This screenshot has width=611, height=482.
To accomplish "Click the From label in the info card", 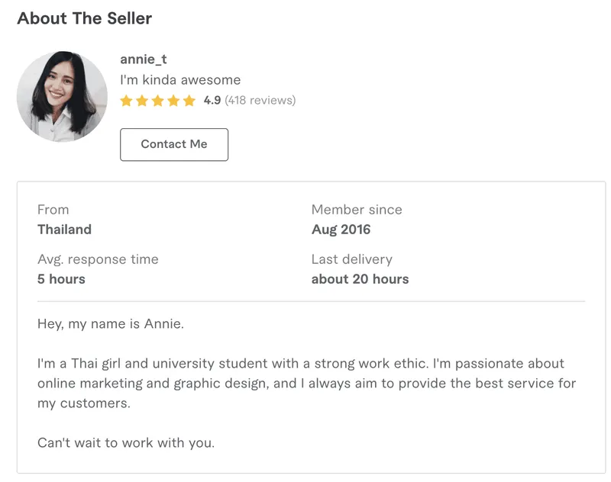I will [x=53, y=209].
